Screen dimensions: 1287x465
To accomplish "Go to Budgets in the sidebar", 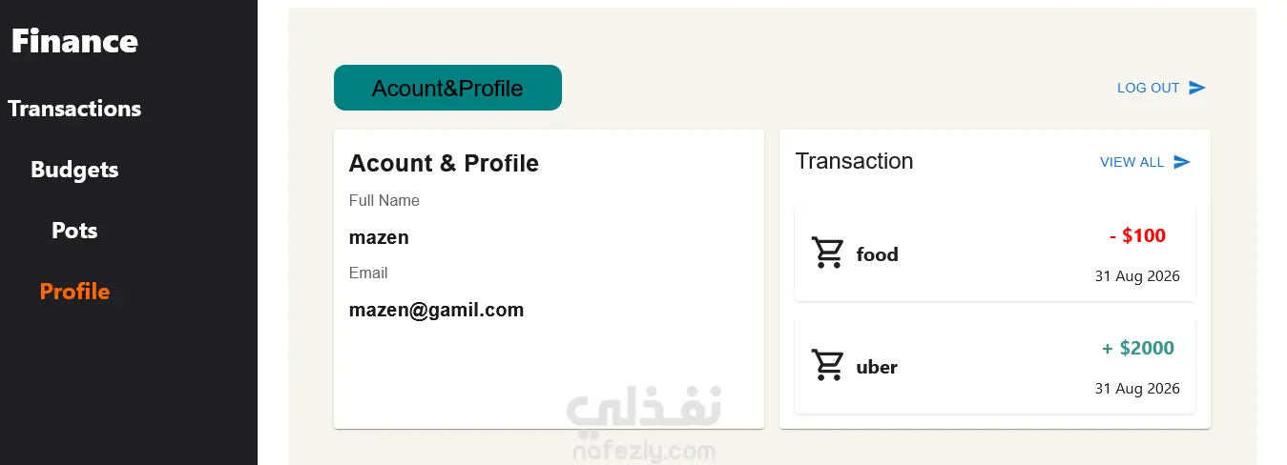I will pyautogui.click(x=74, y=170).
